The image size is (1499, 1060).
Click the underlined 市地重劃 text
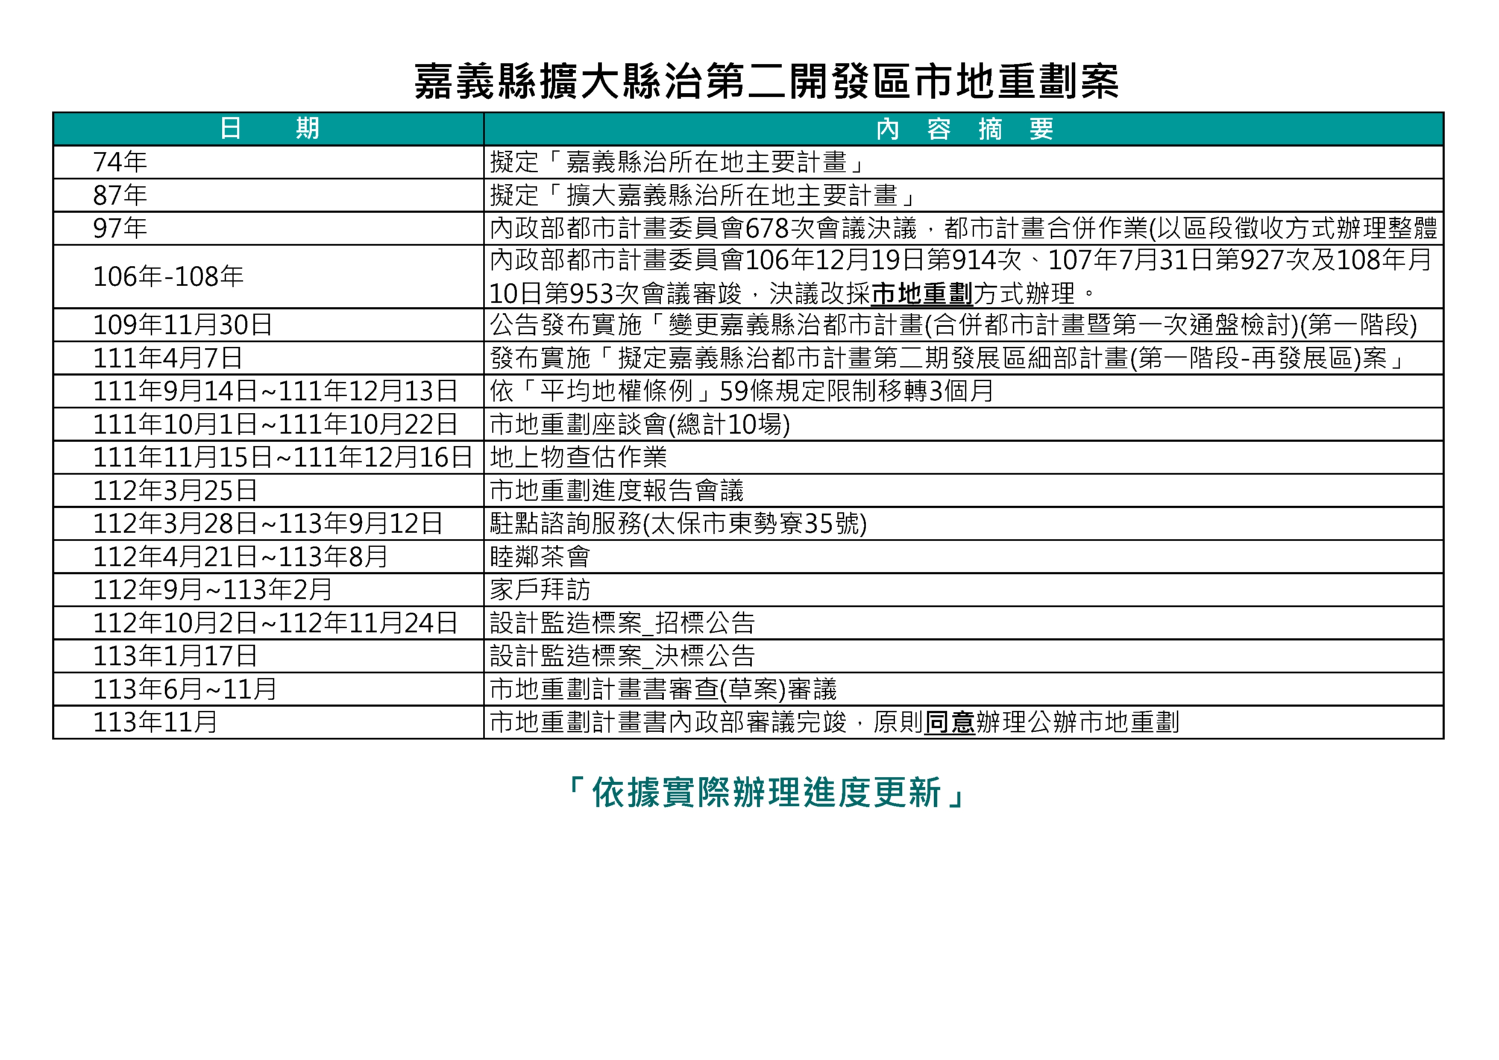tap(922, 294)
